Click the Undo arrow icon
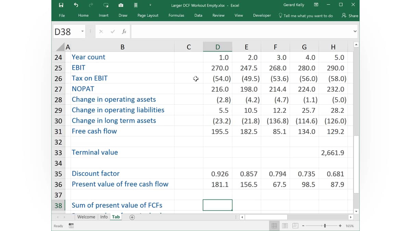This screenshot has height=231, width=411. [x=76, y=5]
